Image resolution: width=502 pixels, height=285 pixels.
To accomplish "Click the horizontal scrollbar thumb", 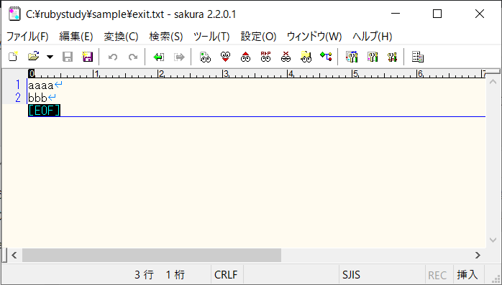I will [x=152, y=255].
